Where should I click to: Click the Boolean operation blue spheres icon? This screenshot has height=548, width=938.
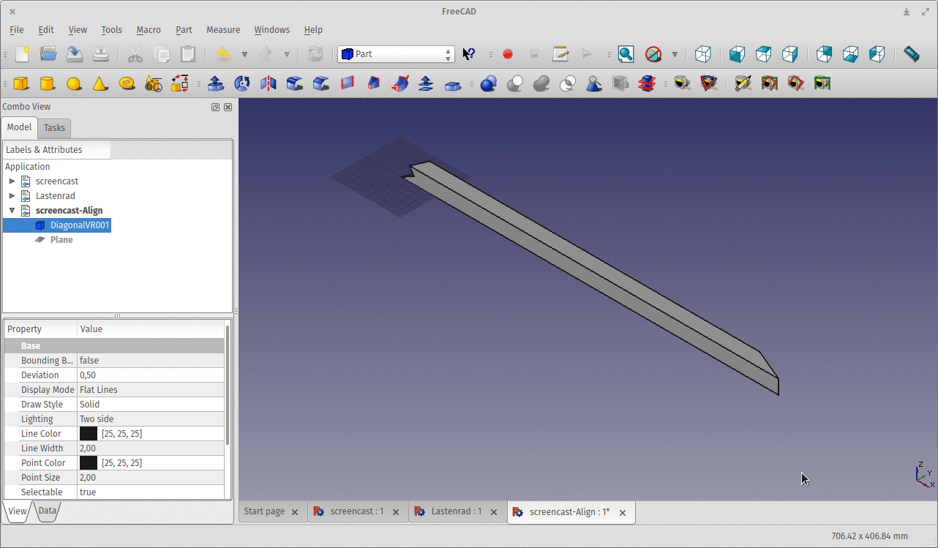pyautogui.click(x=488, y=83)
